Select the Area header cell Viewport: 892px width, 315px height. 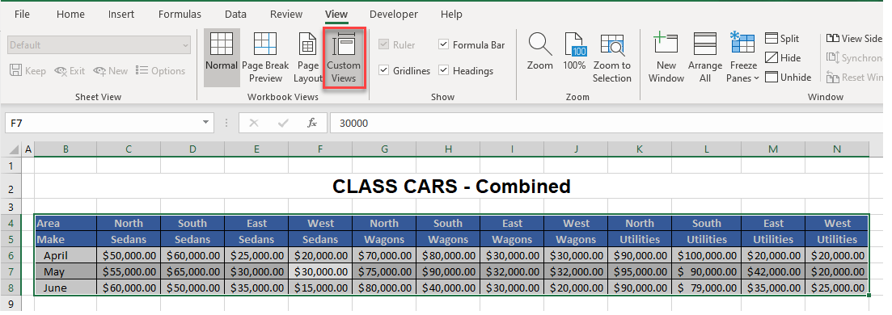coord(66,224)
